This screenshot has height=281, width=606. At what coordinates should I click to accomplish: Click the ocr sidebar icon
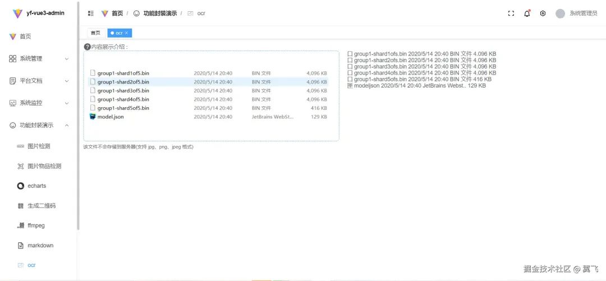point(21,265)
